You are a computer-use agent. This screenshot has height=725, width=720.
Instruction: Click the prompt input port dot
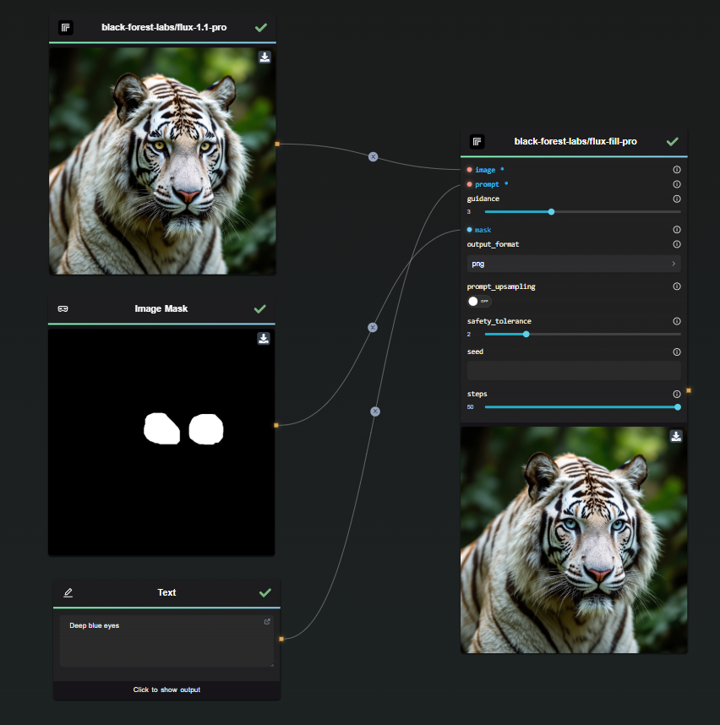469,184
